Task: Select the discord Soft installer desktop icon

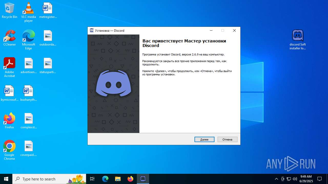Action: click(x=298, y=40)
